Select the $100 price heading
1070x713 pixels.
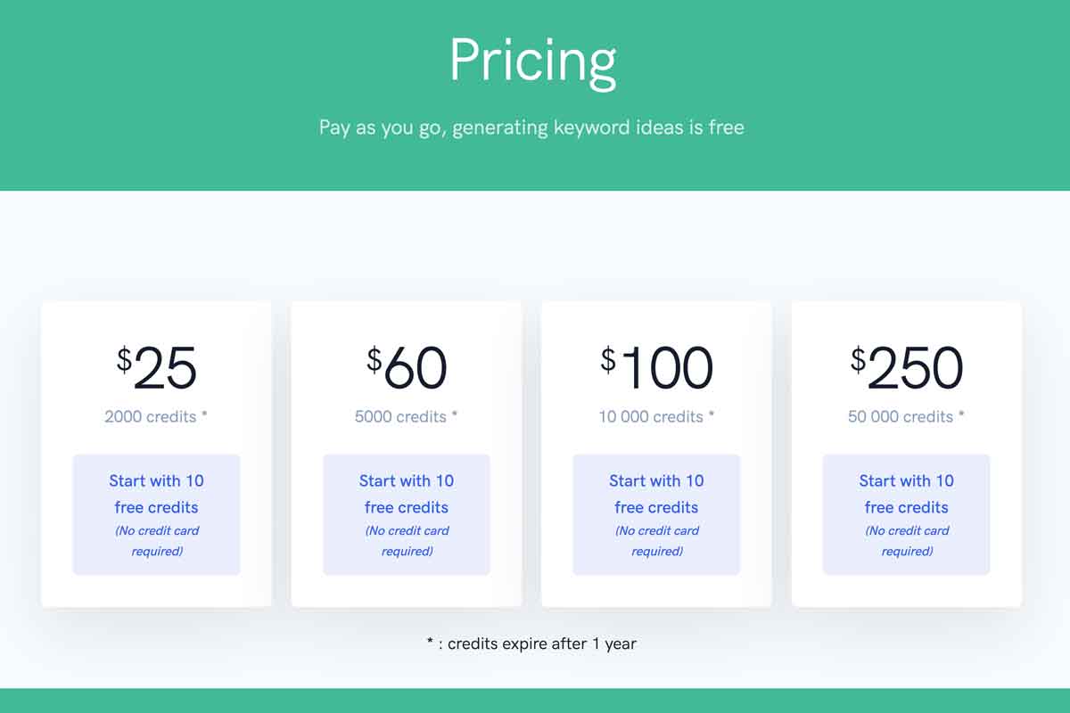click(x=656, y=368)
